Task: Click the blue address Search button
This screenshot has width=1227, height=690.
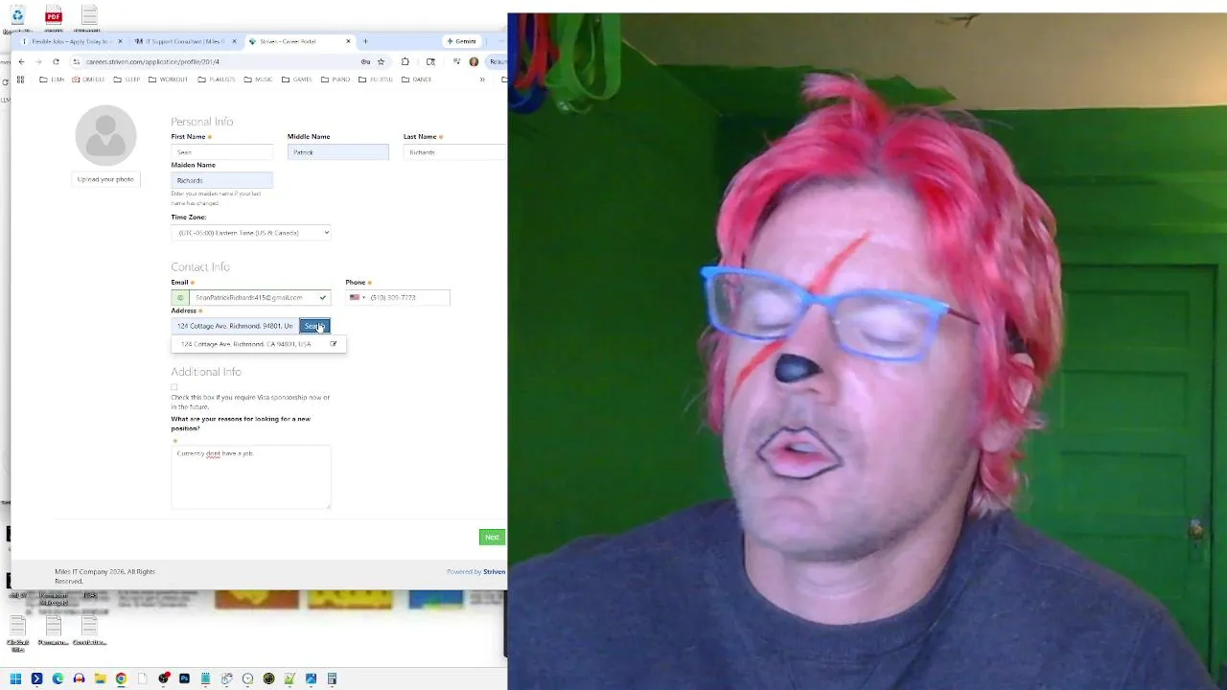Action: point(314,326)
